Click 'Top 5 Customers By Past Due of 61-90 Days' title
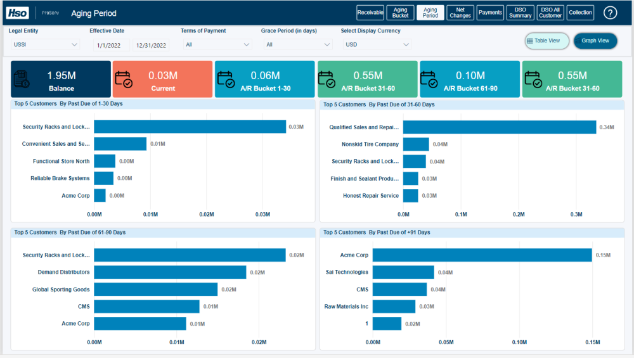Image resolution: width=634 pixels, height=358 pixels. 70,233
